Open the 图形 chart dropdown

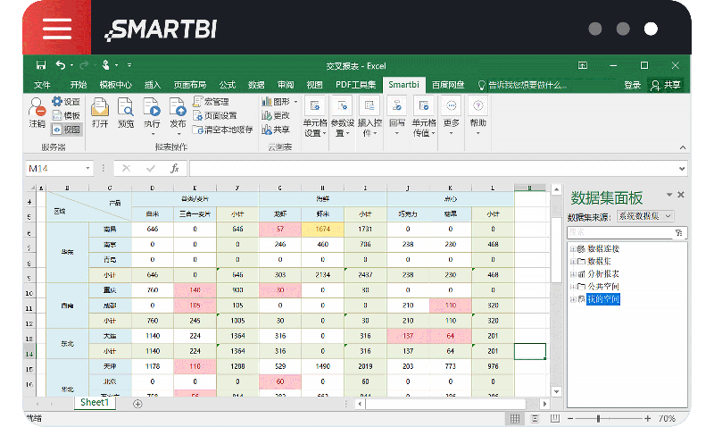[x=277, y=102]
